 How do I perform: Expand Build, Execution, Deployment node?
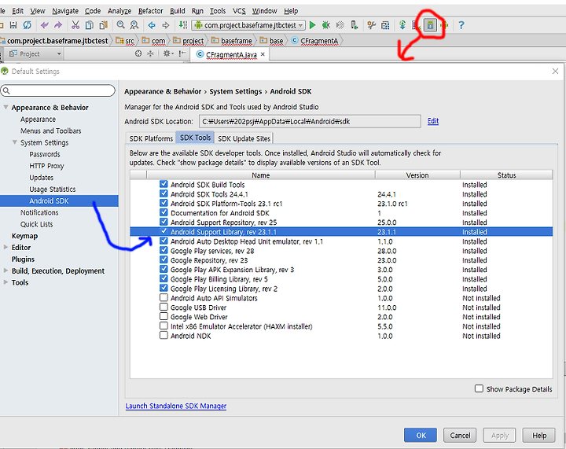6,271
